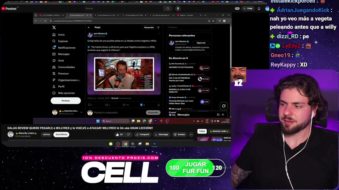
Task: Select the Alancitu Lindu filter chip
Action: 219,131
